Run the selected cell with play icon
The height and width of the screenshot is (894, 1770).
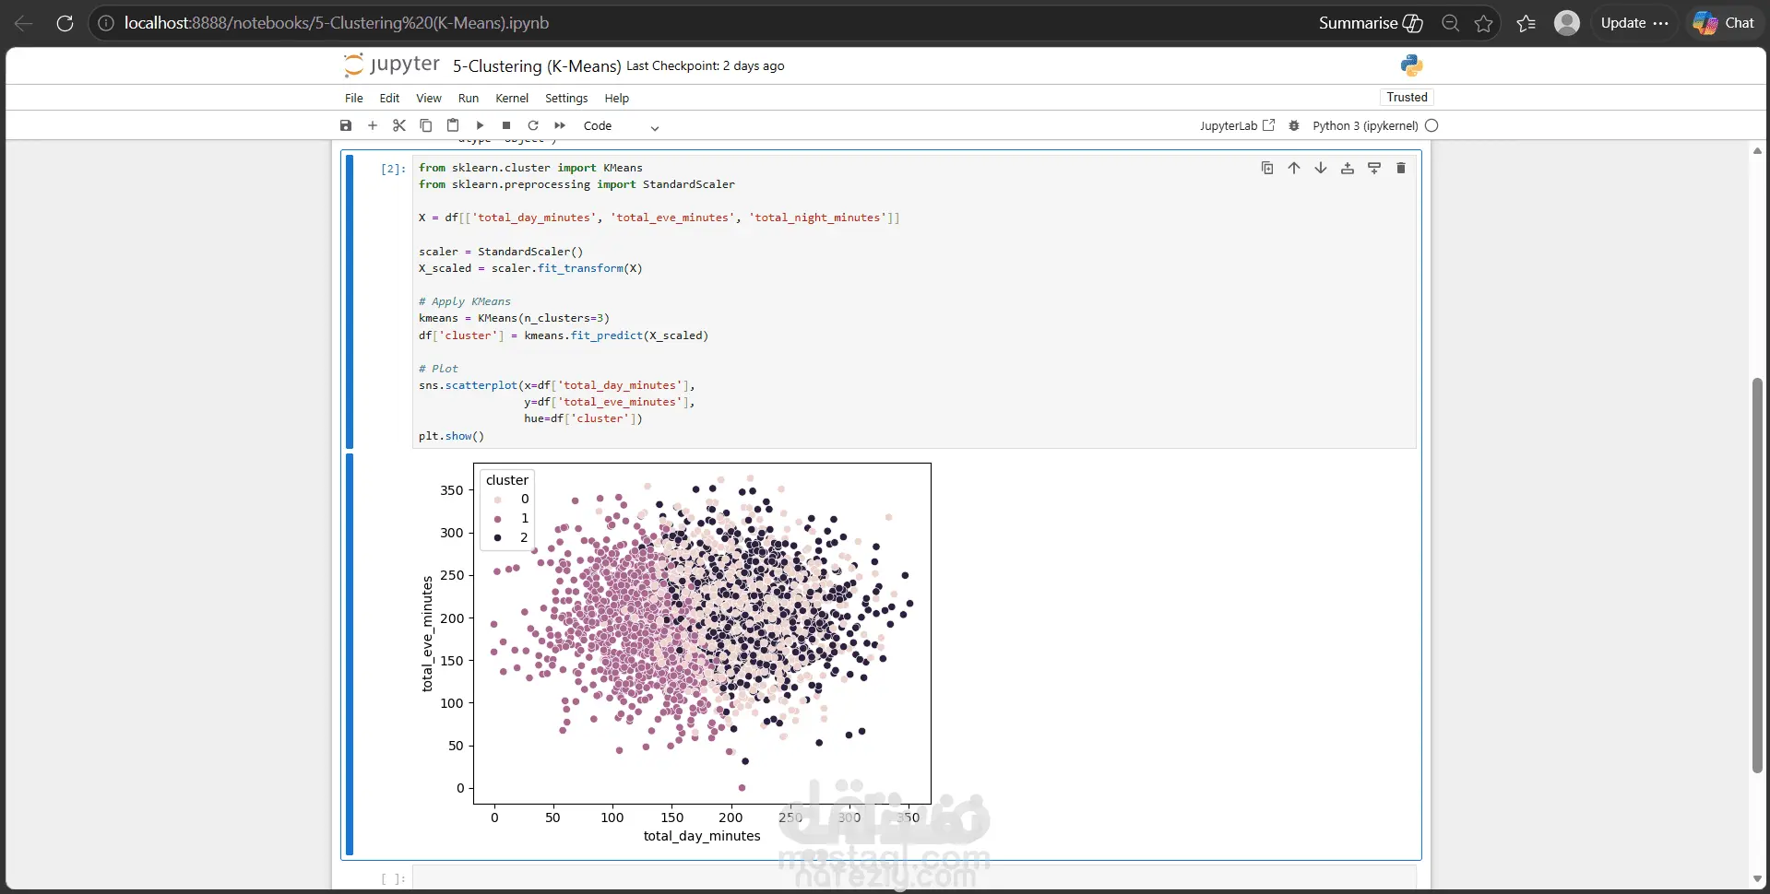pos(480,125)
